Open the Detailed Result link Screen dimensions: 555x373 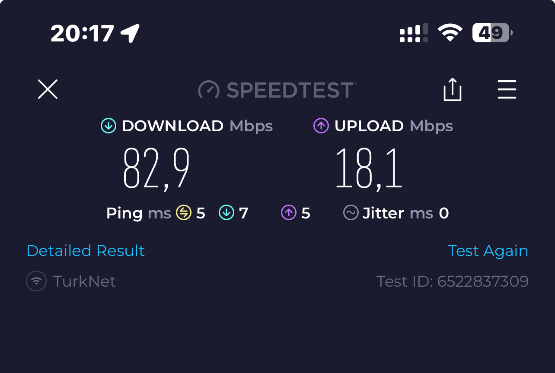(86, 251)
